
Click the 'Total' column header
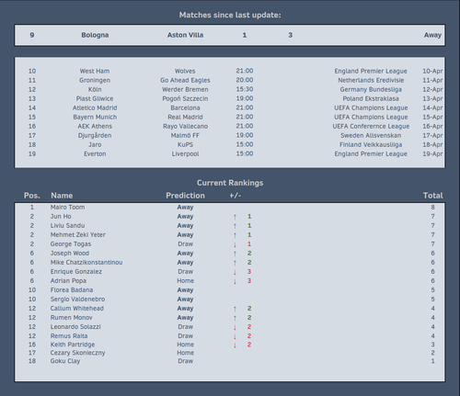[432, 196]
